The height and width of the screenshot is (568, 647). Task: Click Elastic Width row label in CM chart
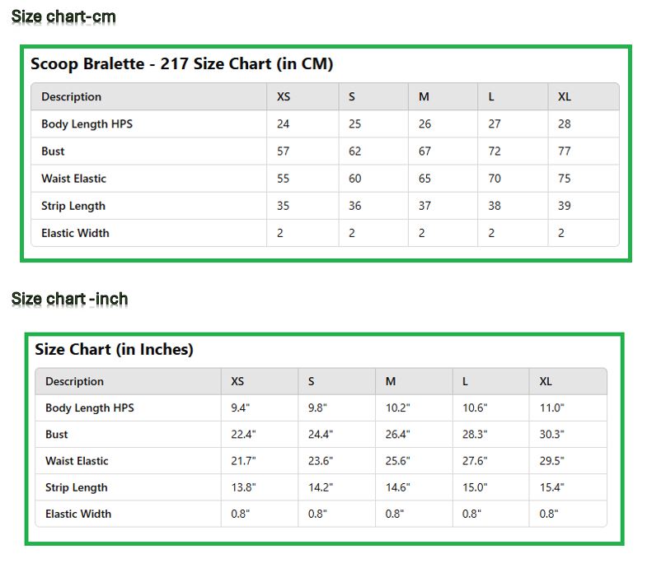coord(75,233)
